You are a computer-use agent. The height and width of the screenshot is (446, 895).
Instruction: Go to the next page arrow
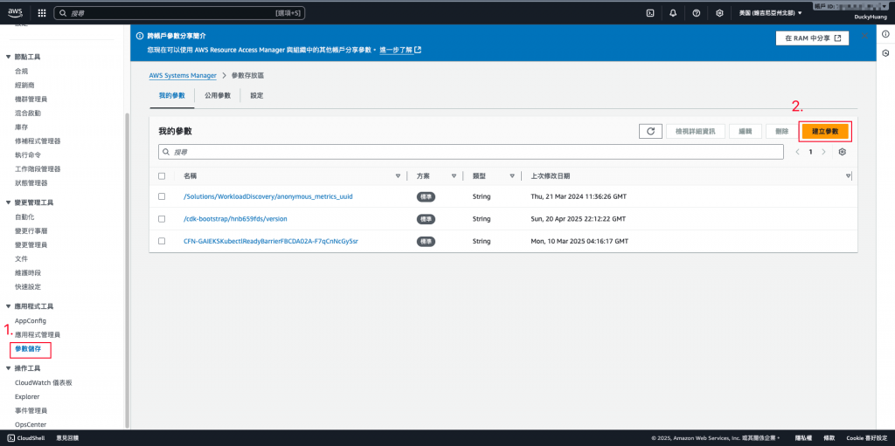coord(823,152)
